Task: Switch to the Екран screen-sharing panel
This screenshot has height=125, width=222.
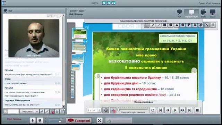Action: 213,14
